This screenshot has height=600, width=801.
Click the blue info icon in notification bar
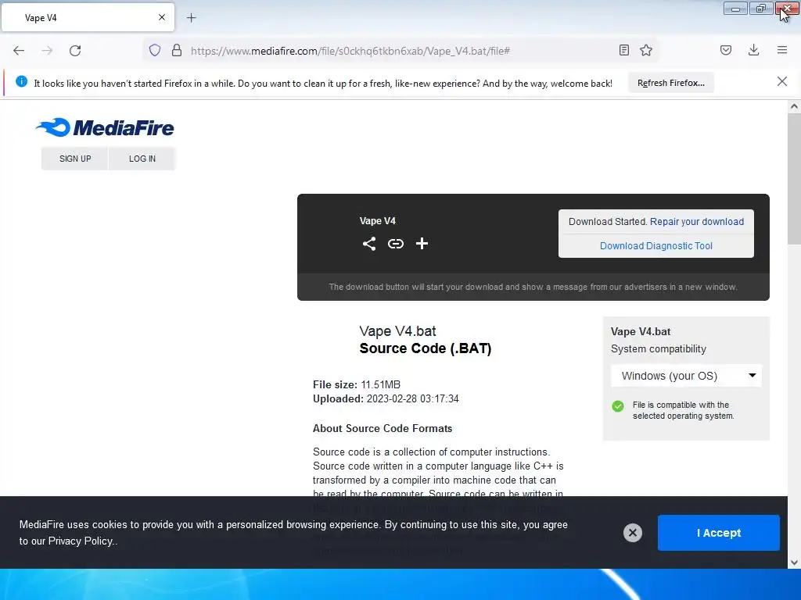[21, 81]
